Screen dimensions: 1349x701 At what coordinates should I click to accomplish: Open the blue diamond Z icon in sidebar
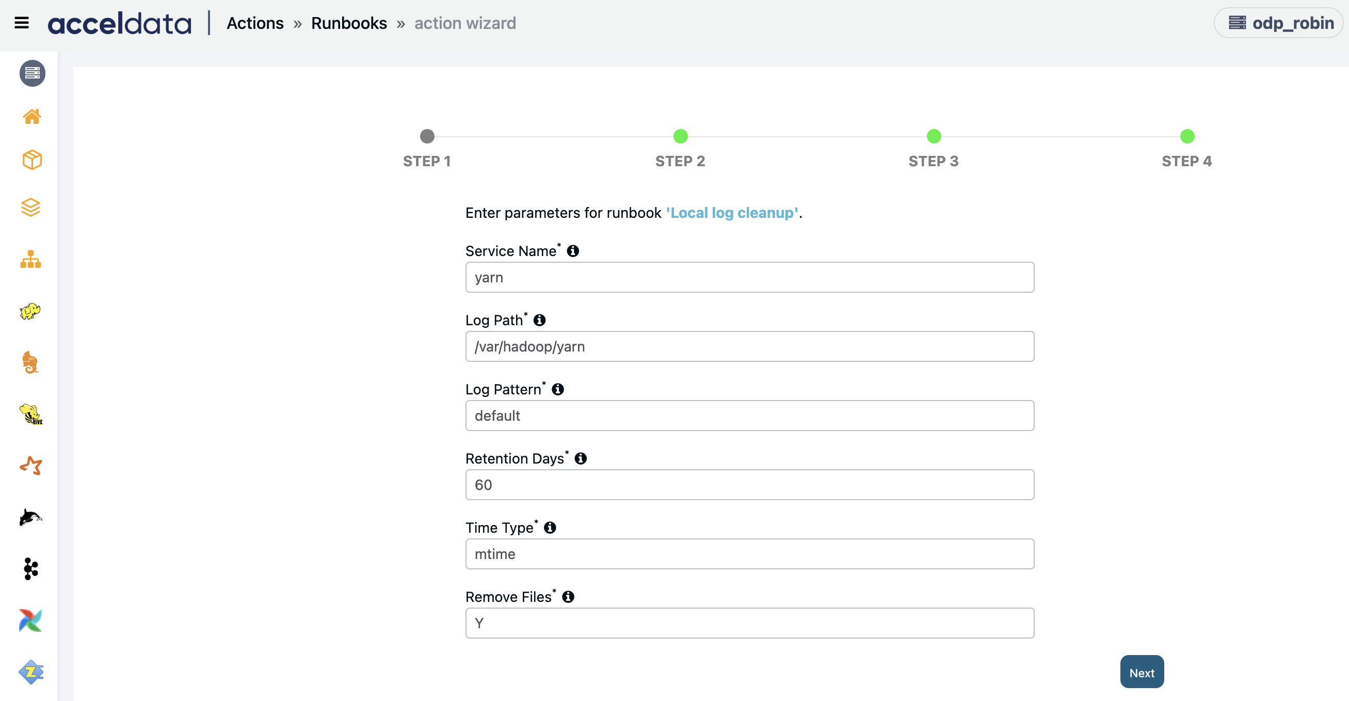point(31,672)
